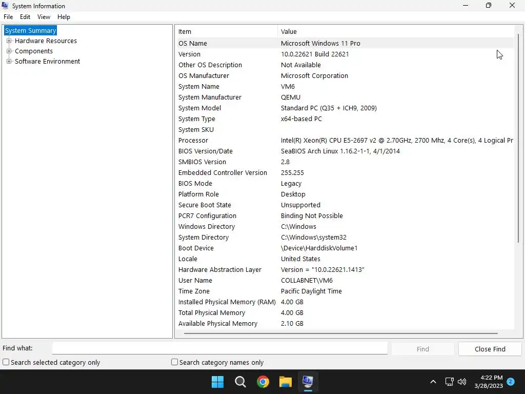525x394 pixels.
Task: Select the System SKU row
Action: [x=345, y=130]
